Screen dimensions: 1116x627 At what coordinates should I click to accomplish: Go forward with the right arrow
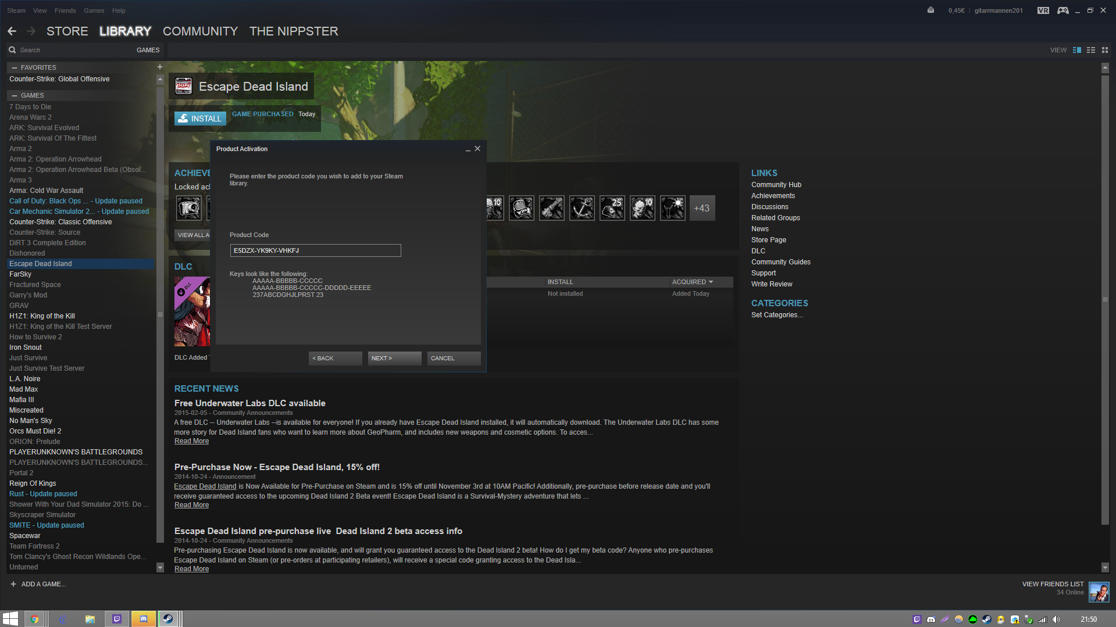(31, 31)
